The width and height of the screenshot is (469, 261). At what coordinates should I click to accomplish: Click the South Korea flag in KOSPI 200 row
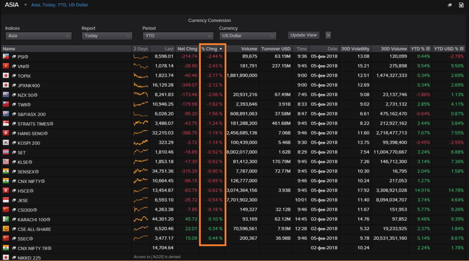point(5,143)
